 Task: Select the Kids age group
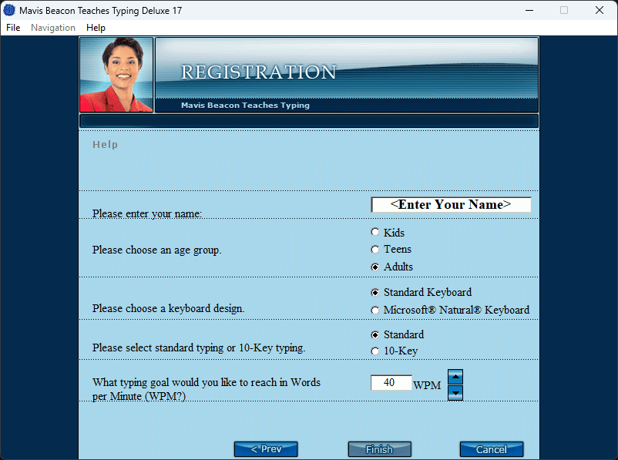click(x=375, y=232)
